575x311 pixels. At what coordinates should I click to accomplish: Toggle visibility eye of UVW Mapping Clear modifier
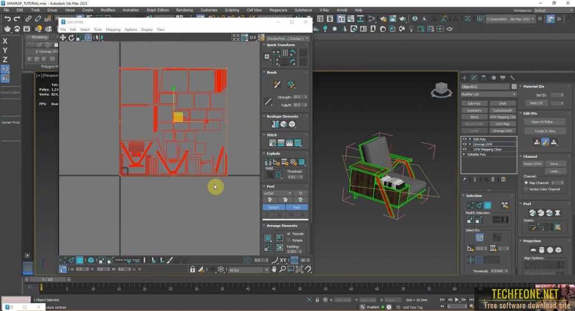point(464,149)
